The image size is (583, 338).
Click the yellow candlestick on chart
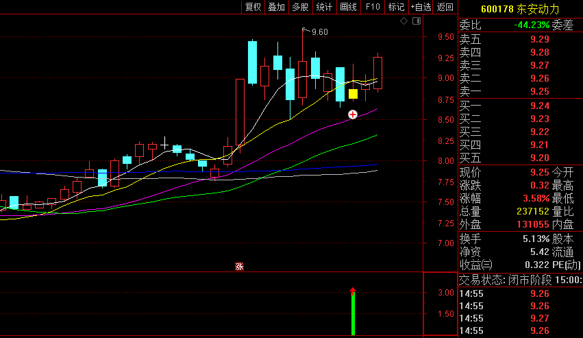click(353, 94)
